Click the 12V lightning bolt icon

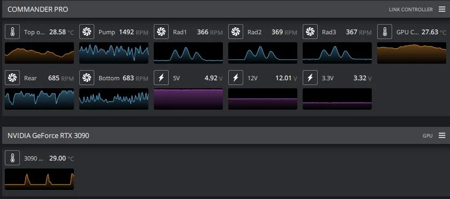pos(236,78)
